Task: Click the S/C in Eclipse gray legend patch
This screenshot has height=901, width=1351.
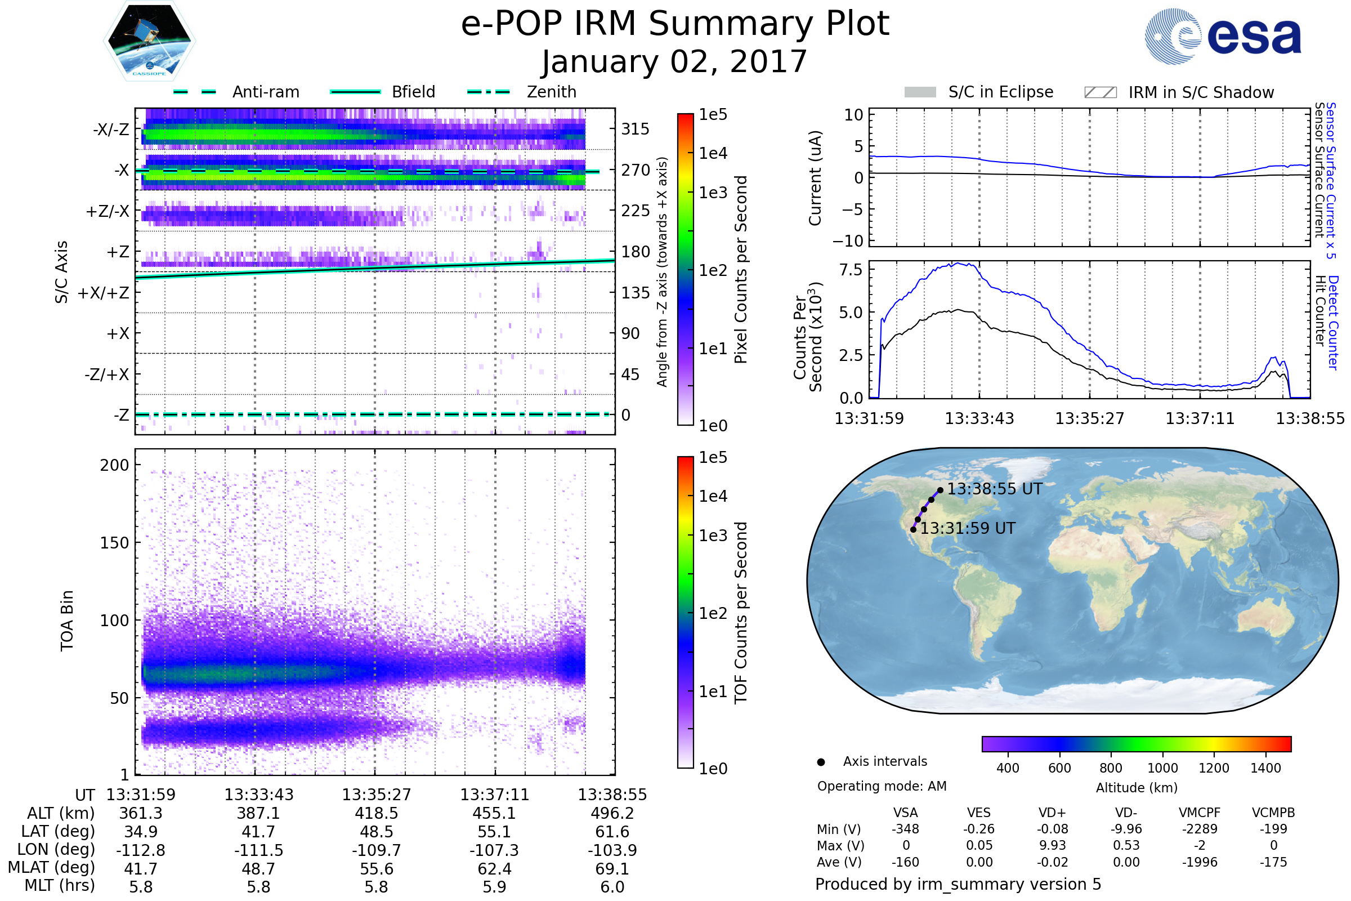Action: pyautogui.click(x=920, y=92)
